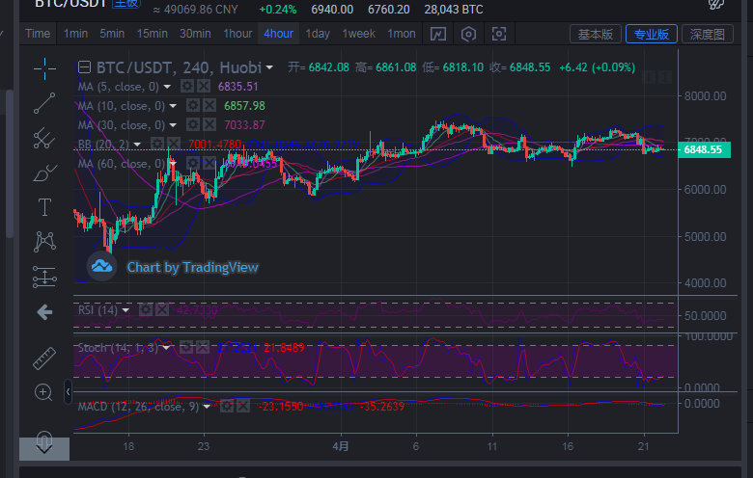Screen dimensions: 753x478
Task: Expand the MA (30, close, 0) dropdown arrow
Action: 173,125
